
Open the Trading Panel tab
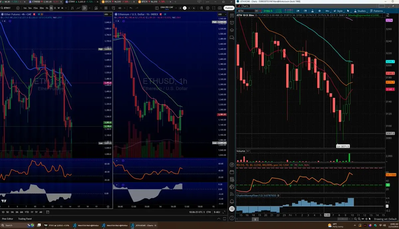point(25,219)
